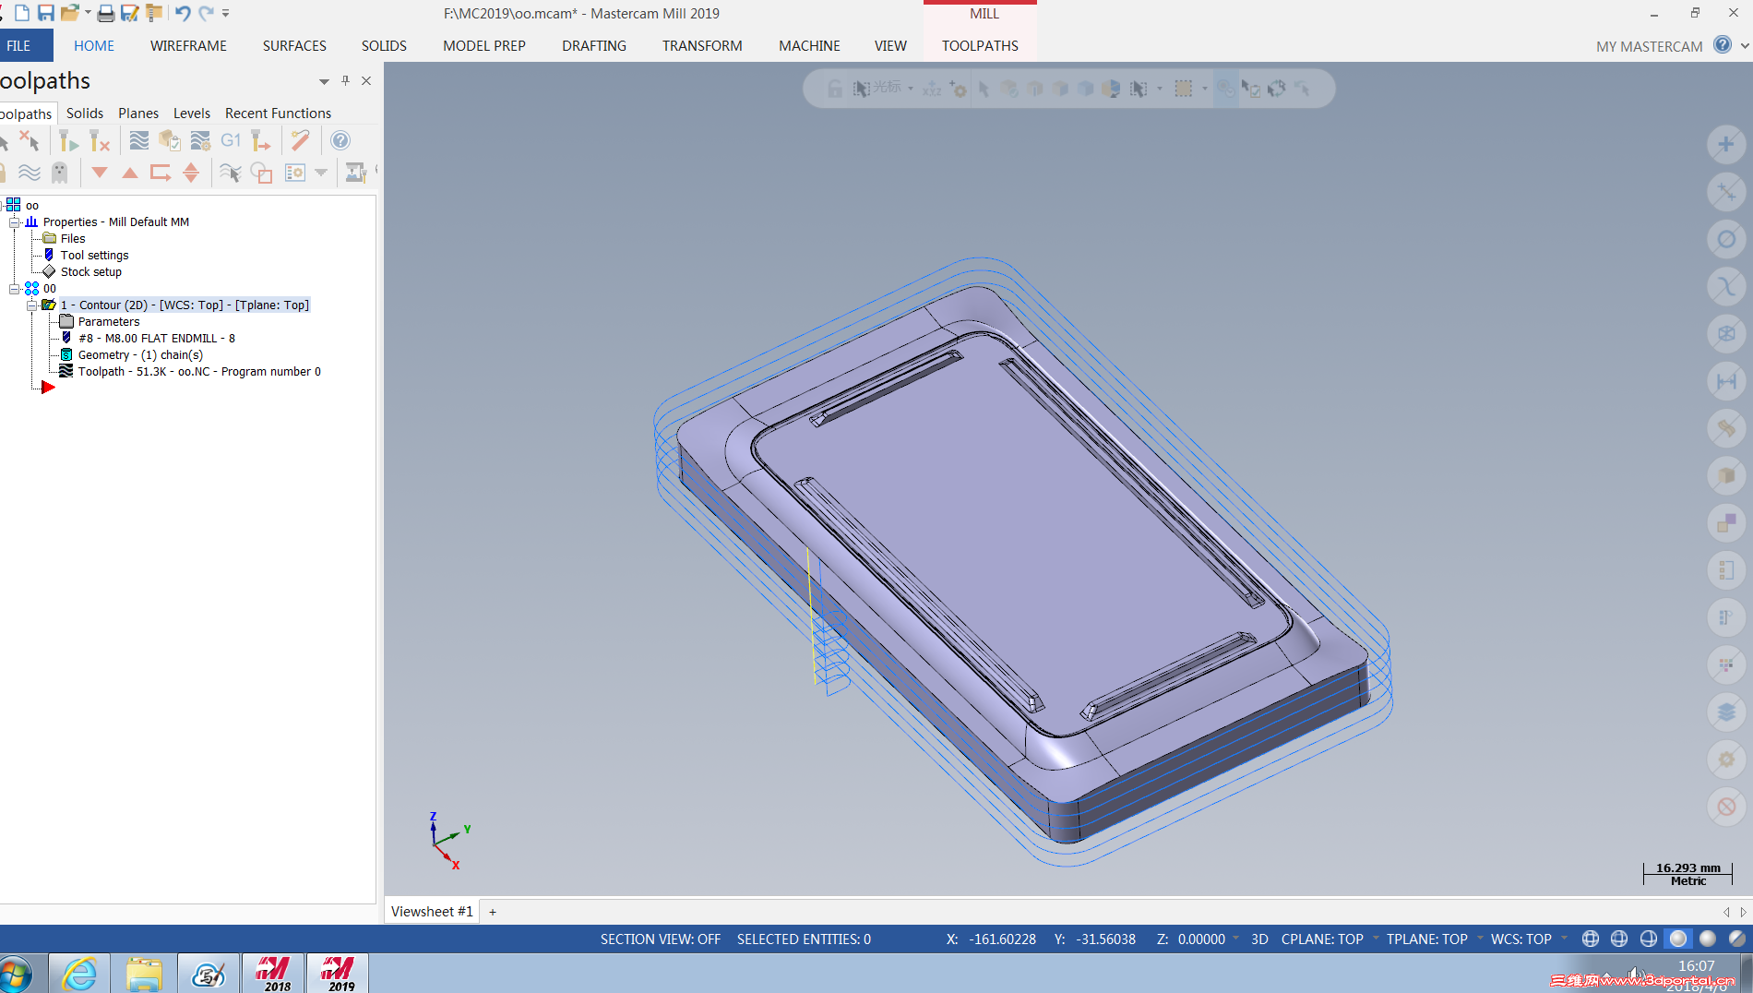Collapse the Properties - Mill Default MM node
1753x993 pixels.
(14, 222)
